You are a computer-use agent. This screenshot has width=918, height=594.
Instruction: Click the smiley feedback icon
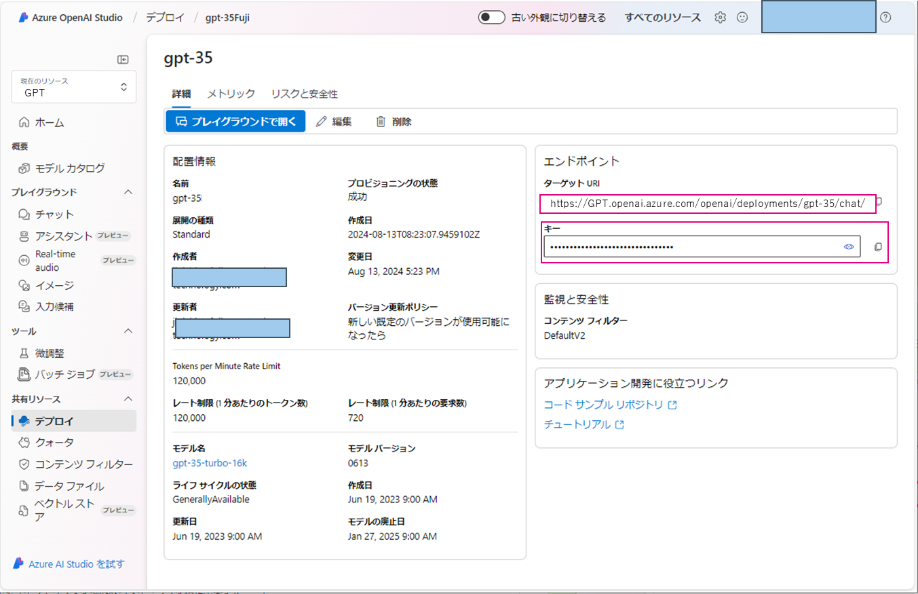(x=742, y=18)
